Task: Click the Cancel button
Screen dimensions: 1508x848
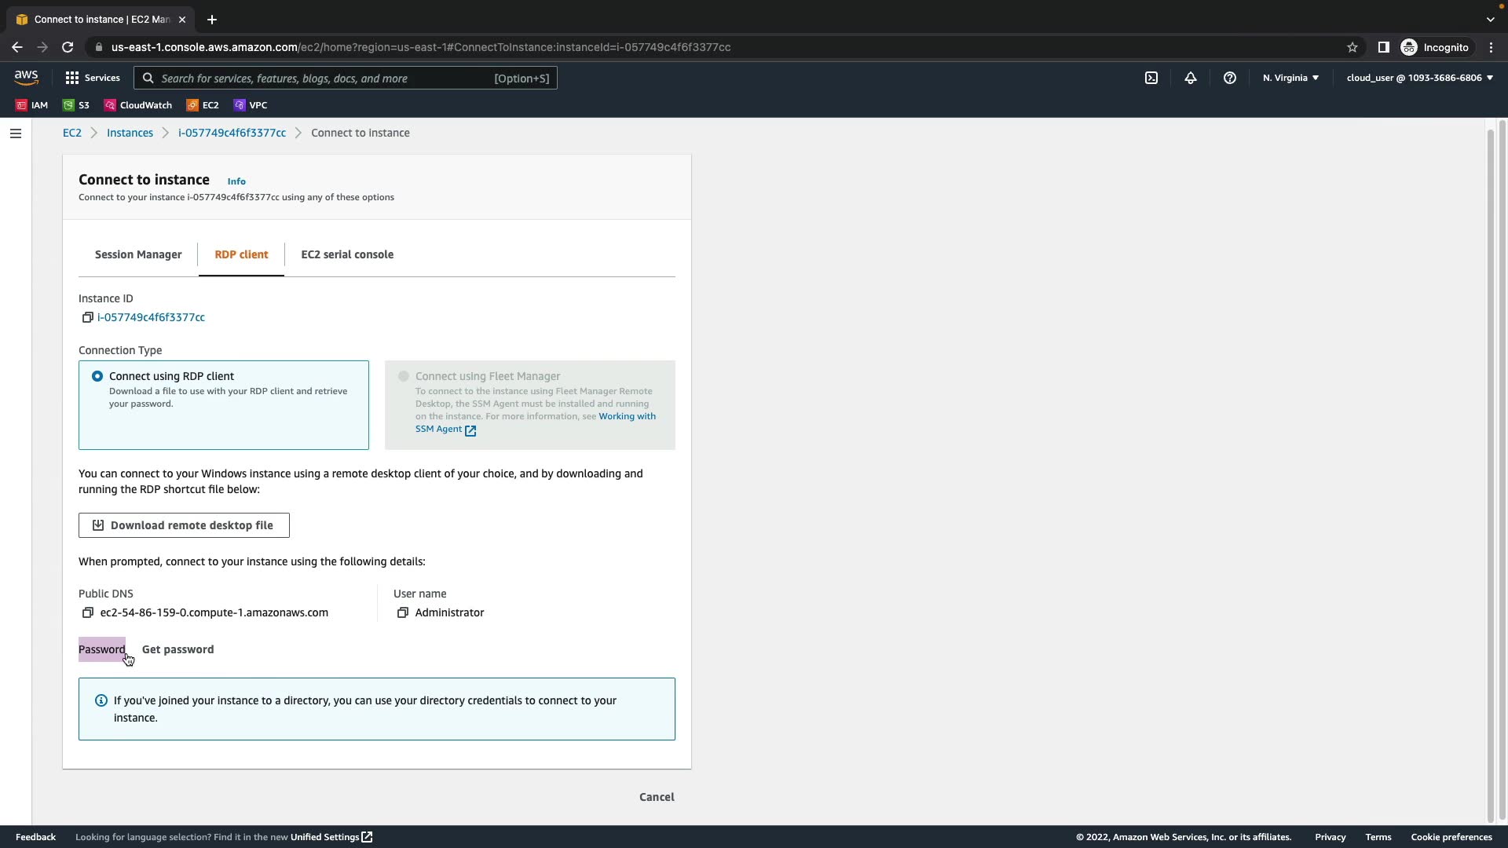Action: 656,797
